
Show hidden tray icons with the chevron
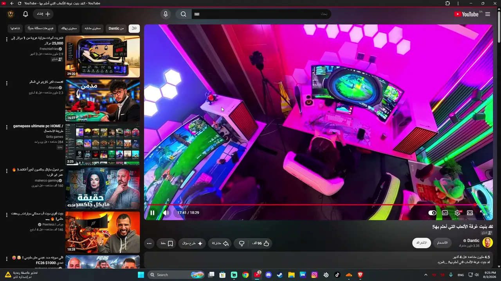[x=426, y=275]
